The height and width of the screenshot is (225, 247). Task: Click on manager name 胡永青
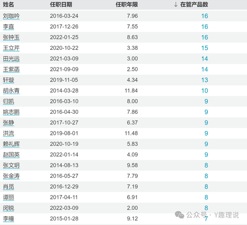(11, 91)
